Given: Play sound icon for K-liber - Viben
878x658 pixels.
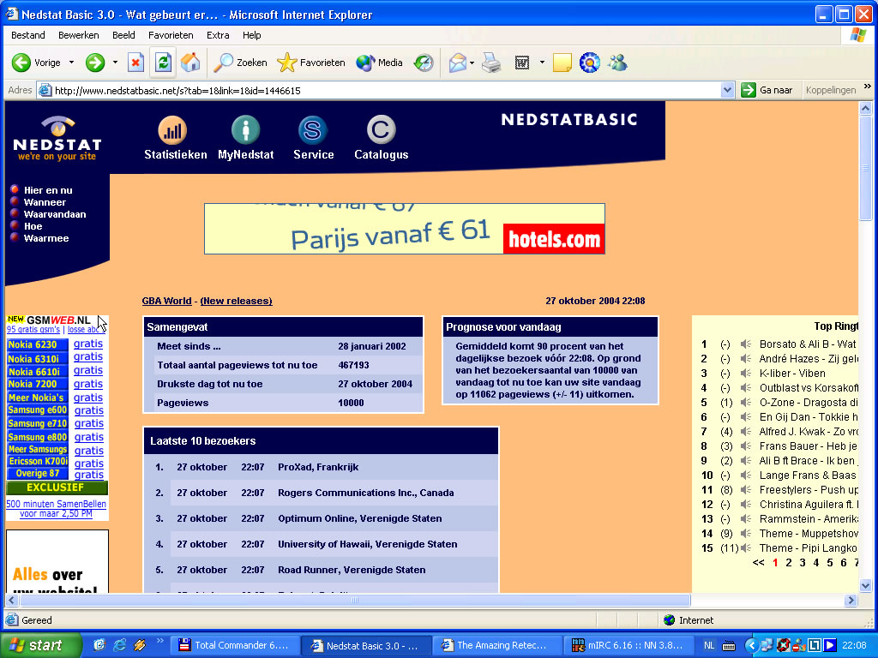Looking at the screenshot, I should pos(745,374).
